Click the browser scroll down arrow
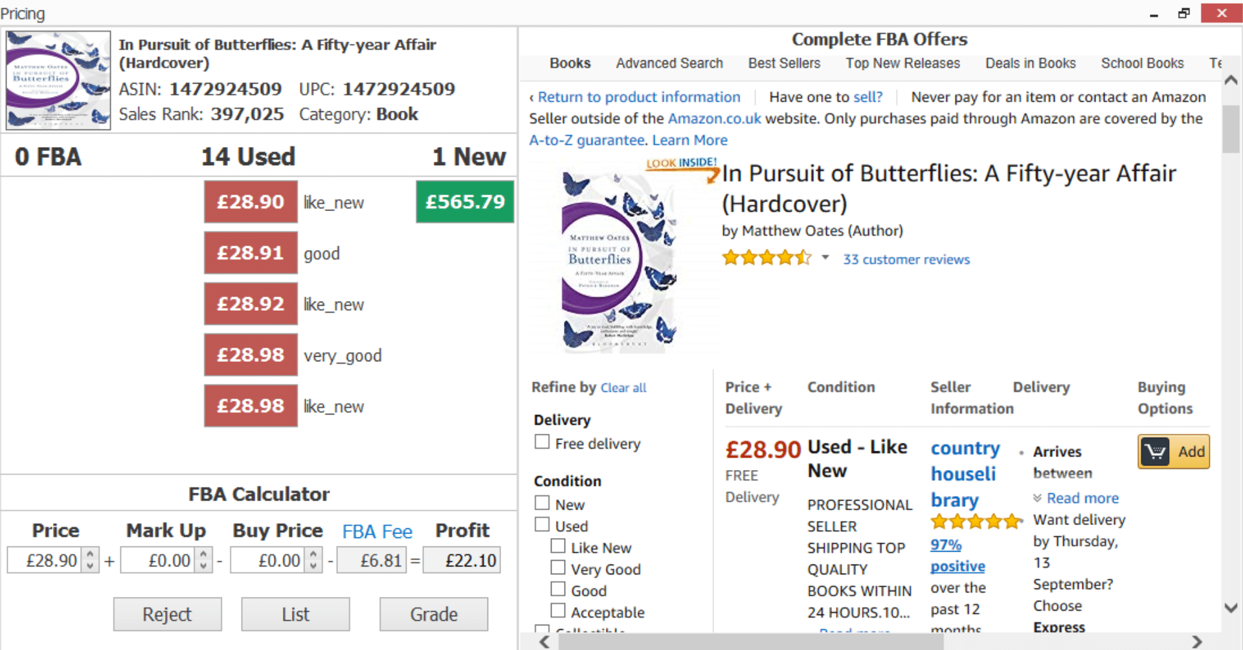 pos(1231,608)
